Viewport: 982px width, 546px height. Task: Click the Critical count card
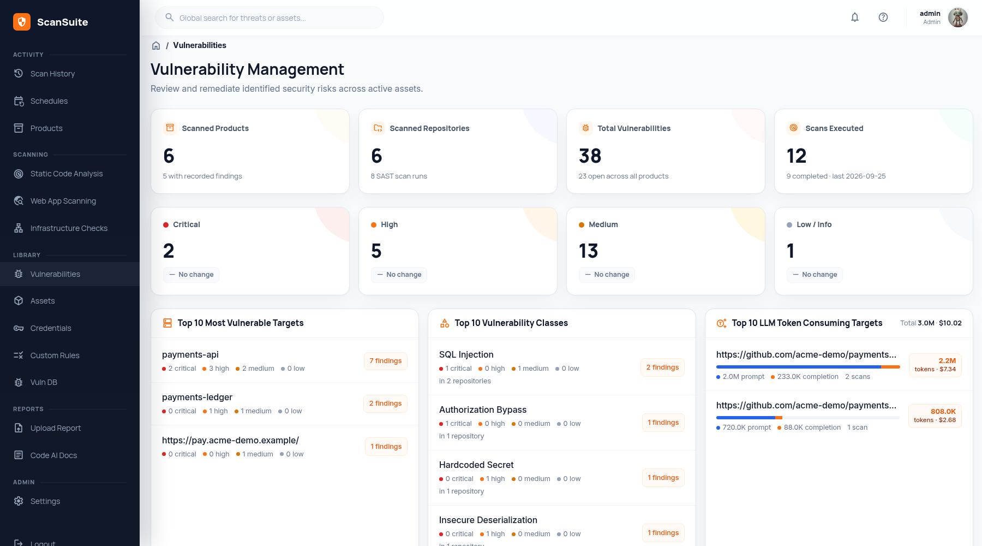(x=250, y=251)
